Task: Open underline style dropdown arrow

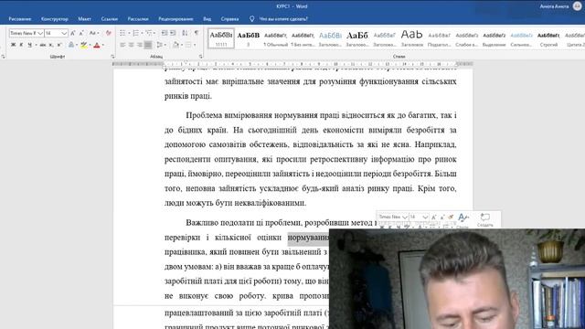Action: (36, 45)
